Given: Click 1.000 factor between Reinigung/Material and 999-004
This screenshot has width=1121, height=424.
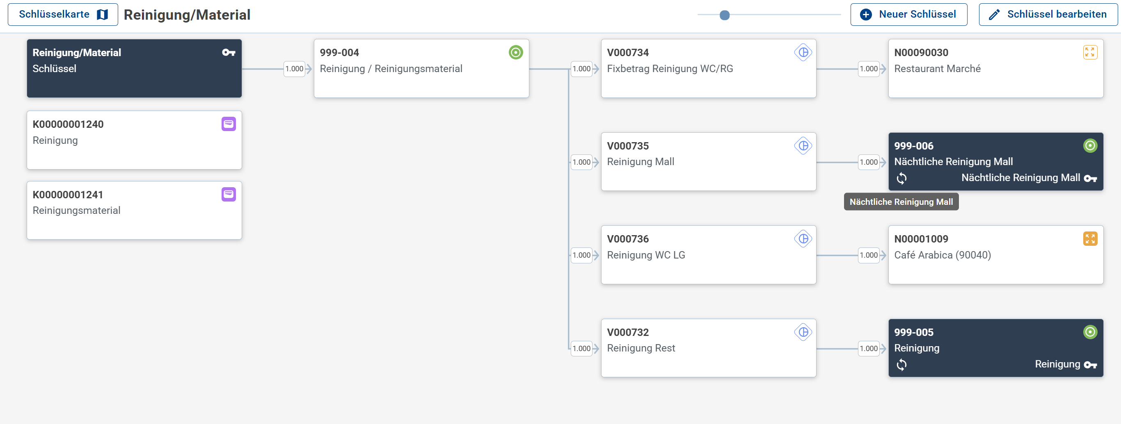Looking at the screenshot, I should 294,69.
